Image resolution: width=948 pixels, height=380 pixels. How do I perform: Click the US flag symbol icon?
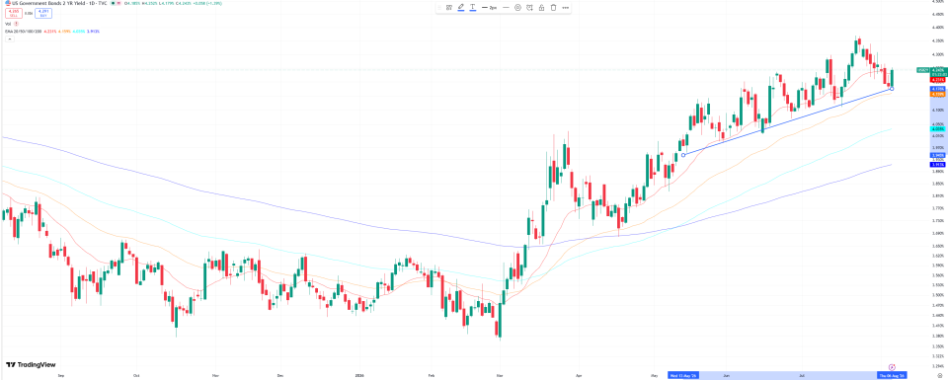8,3
